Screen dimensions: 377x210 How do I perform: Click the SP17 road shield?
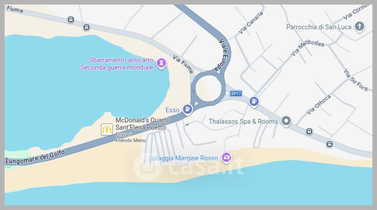(236, 94)
